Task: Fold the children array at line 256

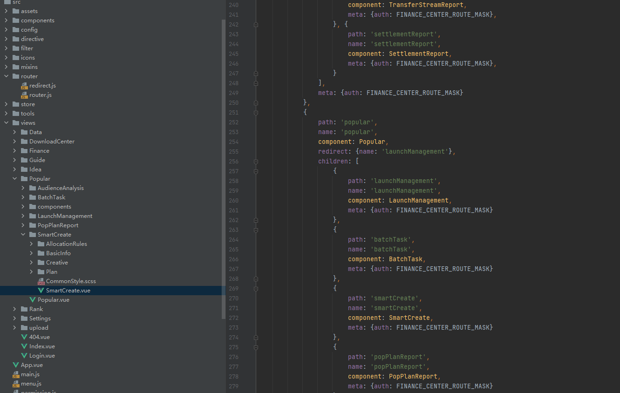Action: (256, 161)
